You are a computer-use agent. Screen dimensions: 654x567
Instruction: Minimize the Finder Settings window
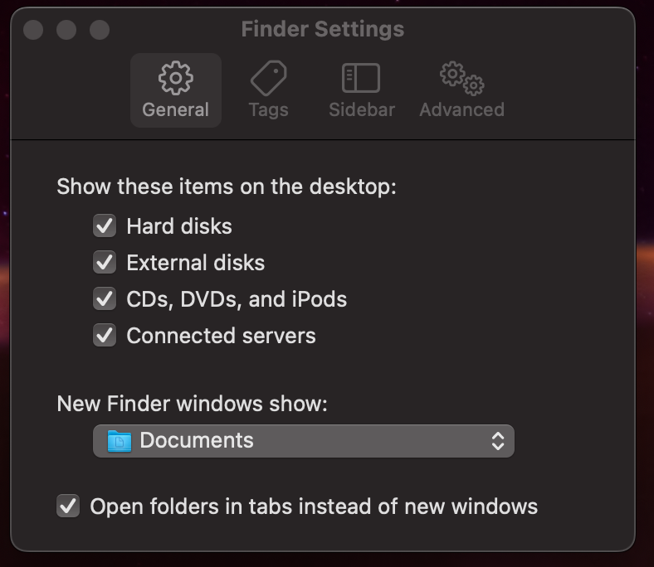[x=66, y=30]
